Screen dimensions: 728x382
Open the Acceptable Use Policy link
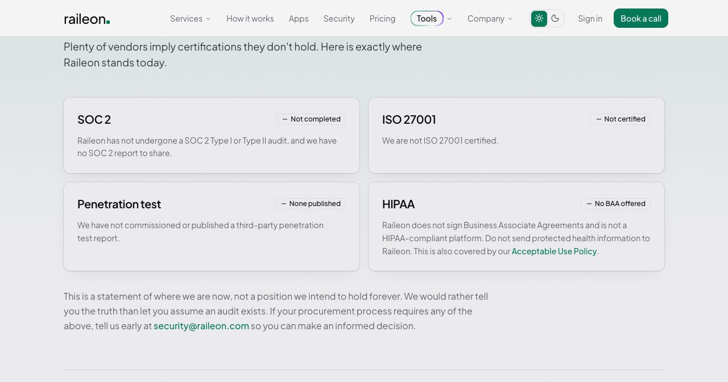pyautogui.click(x=554, y=251)
